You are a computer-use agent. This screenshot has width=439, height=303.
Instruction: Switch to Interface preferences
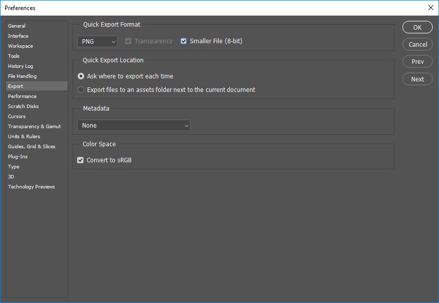[x=18, y=36]
